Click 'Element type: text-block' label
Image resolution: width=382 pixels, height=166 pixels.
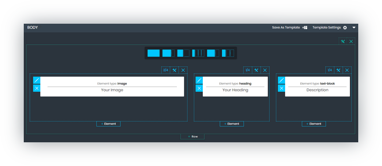pos(317,83)
